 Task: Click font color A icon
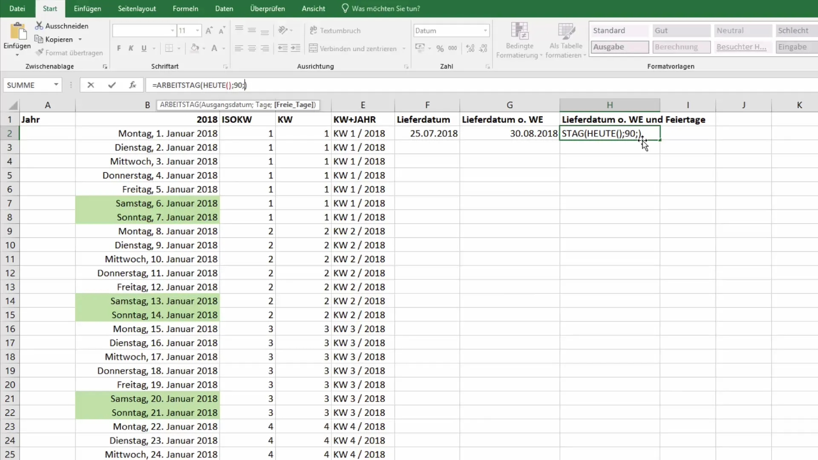214,49
